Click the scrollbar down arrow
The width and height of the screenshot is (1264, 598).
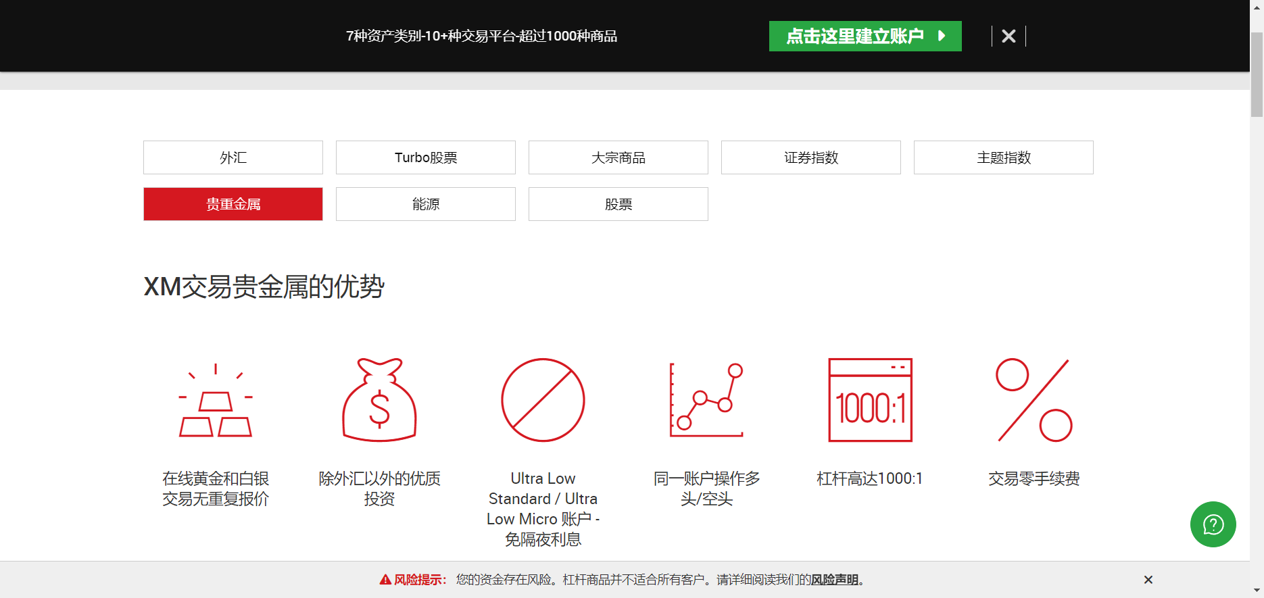click(x=1257, y=591)
